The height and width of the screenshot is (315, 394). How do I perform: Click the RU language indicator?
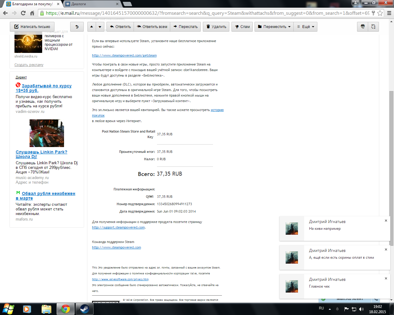[321, 308]
